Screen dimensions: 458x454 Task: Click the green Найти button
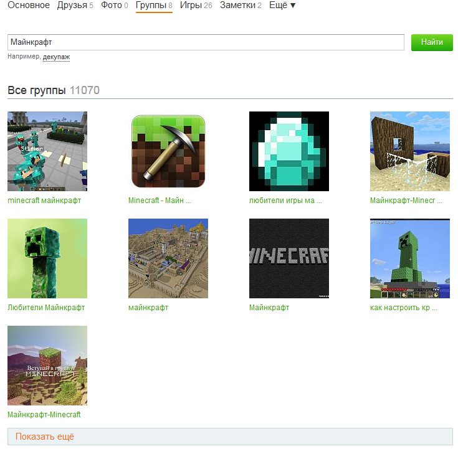432,42
